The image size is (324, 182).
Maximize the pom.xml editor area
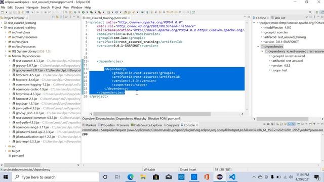(249, 17)
